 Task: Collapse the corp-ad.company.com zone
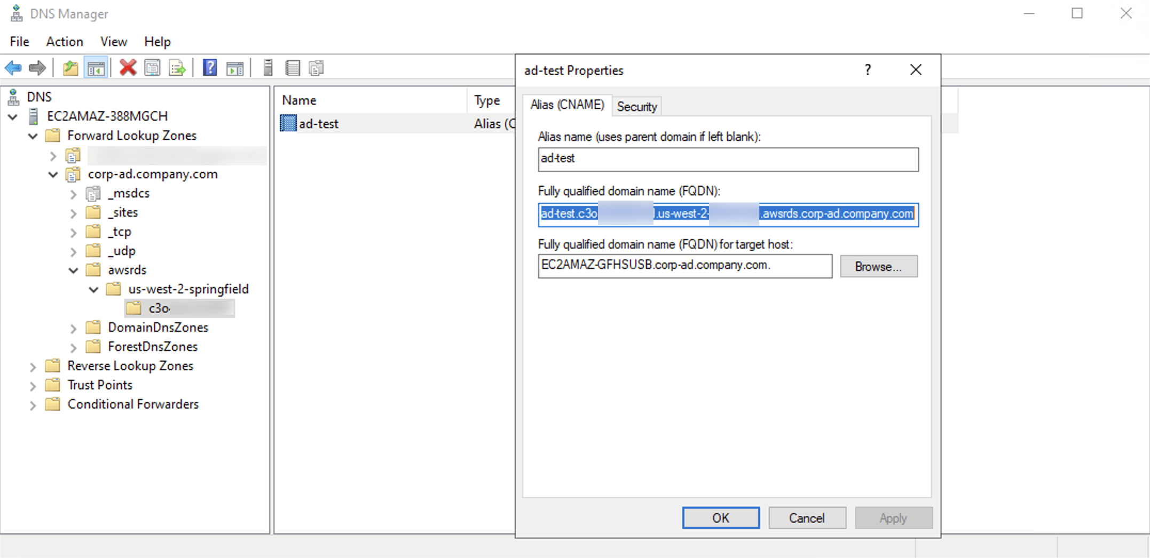(x=53, y=174)
